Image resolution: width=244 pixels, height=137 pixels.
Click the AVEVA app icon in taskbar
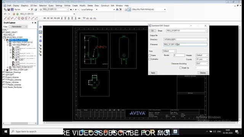coord(175,132)
